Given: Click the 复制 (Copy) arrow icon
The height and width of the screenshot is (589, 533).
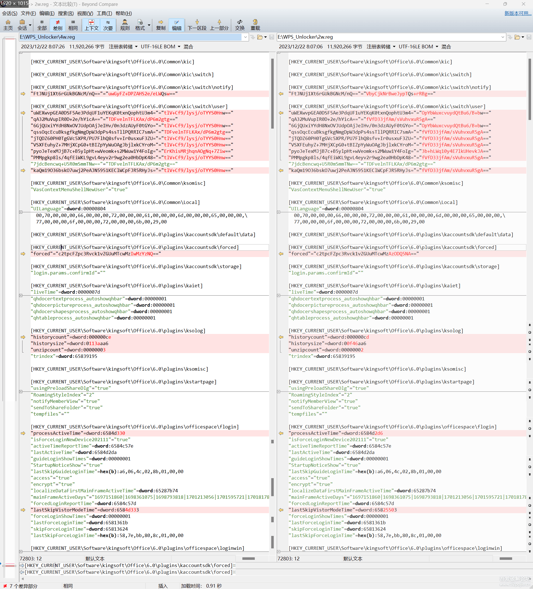Looking at the screenshot, I should point(160,25).
